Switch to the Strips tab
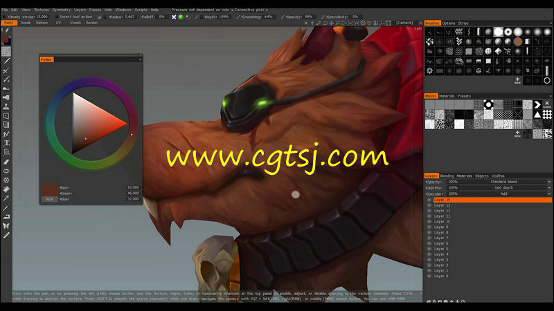The height and width of the screenshot is (311, 554). [463, 23]
